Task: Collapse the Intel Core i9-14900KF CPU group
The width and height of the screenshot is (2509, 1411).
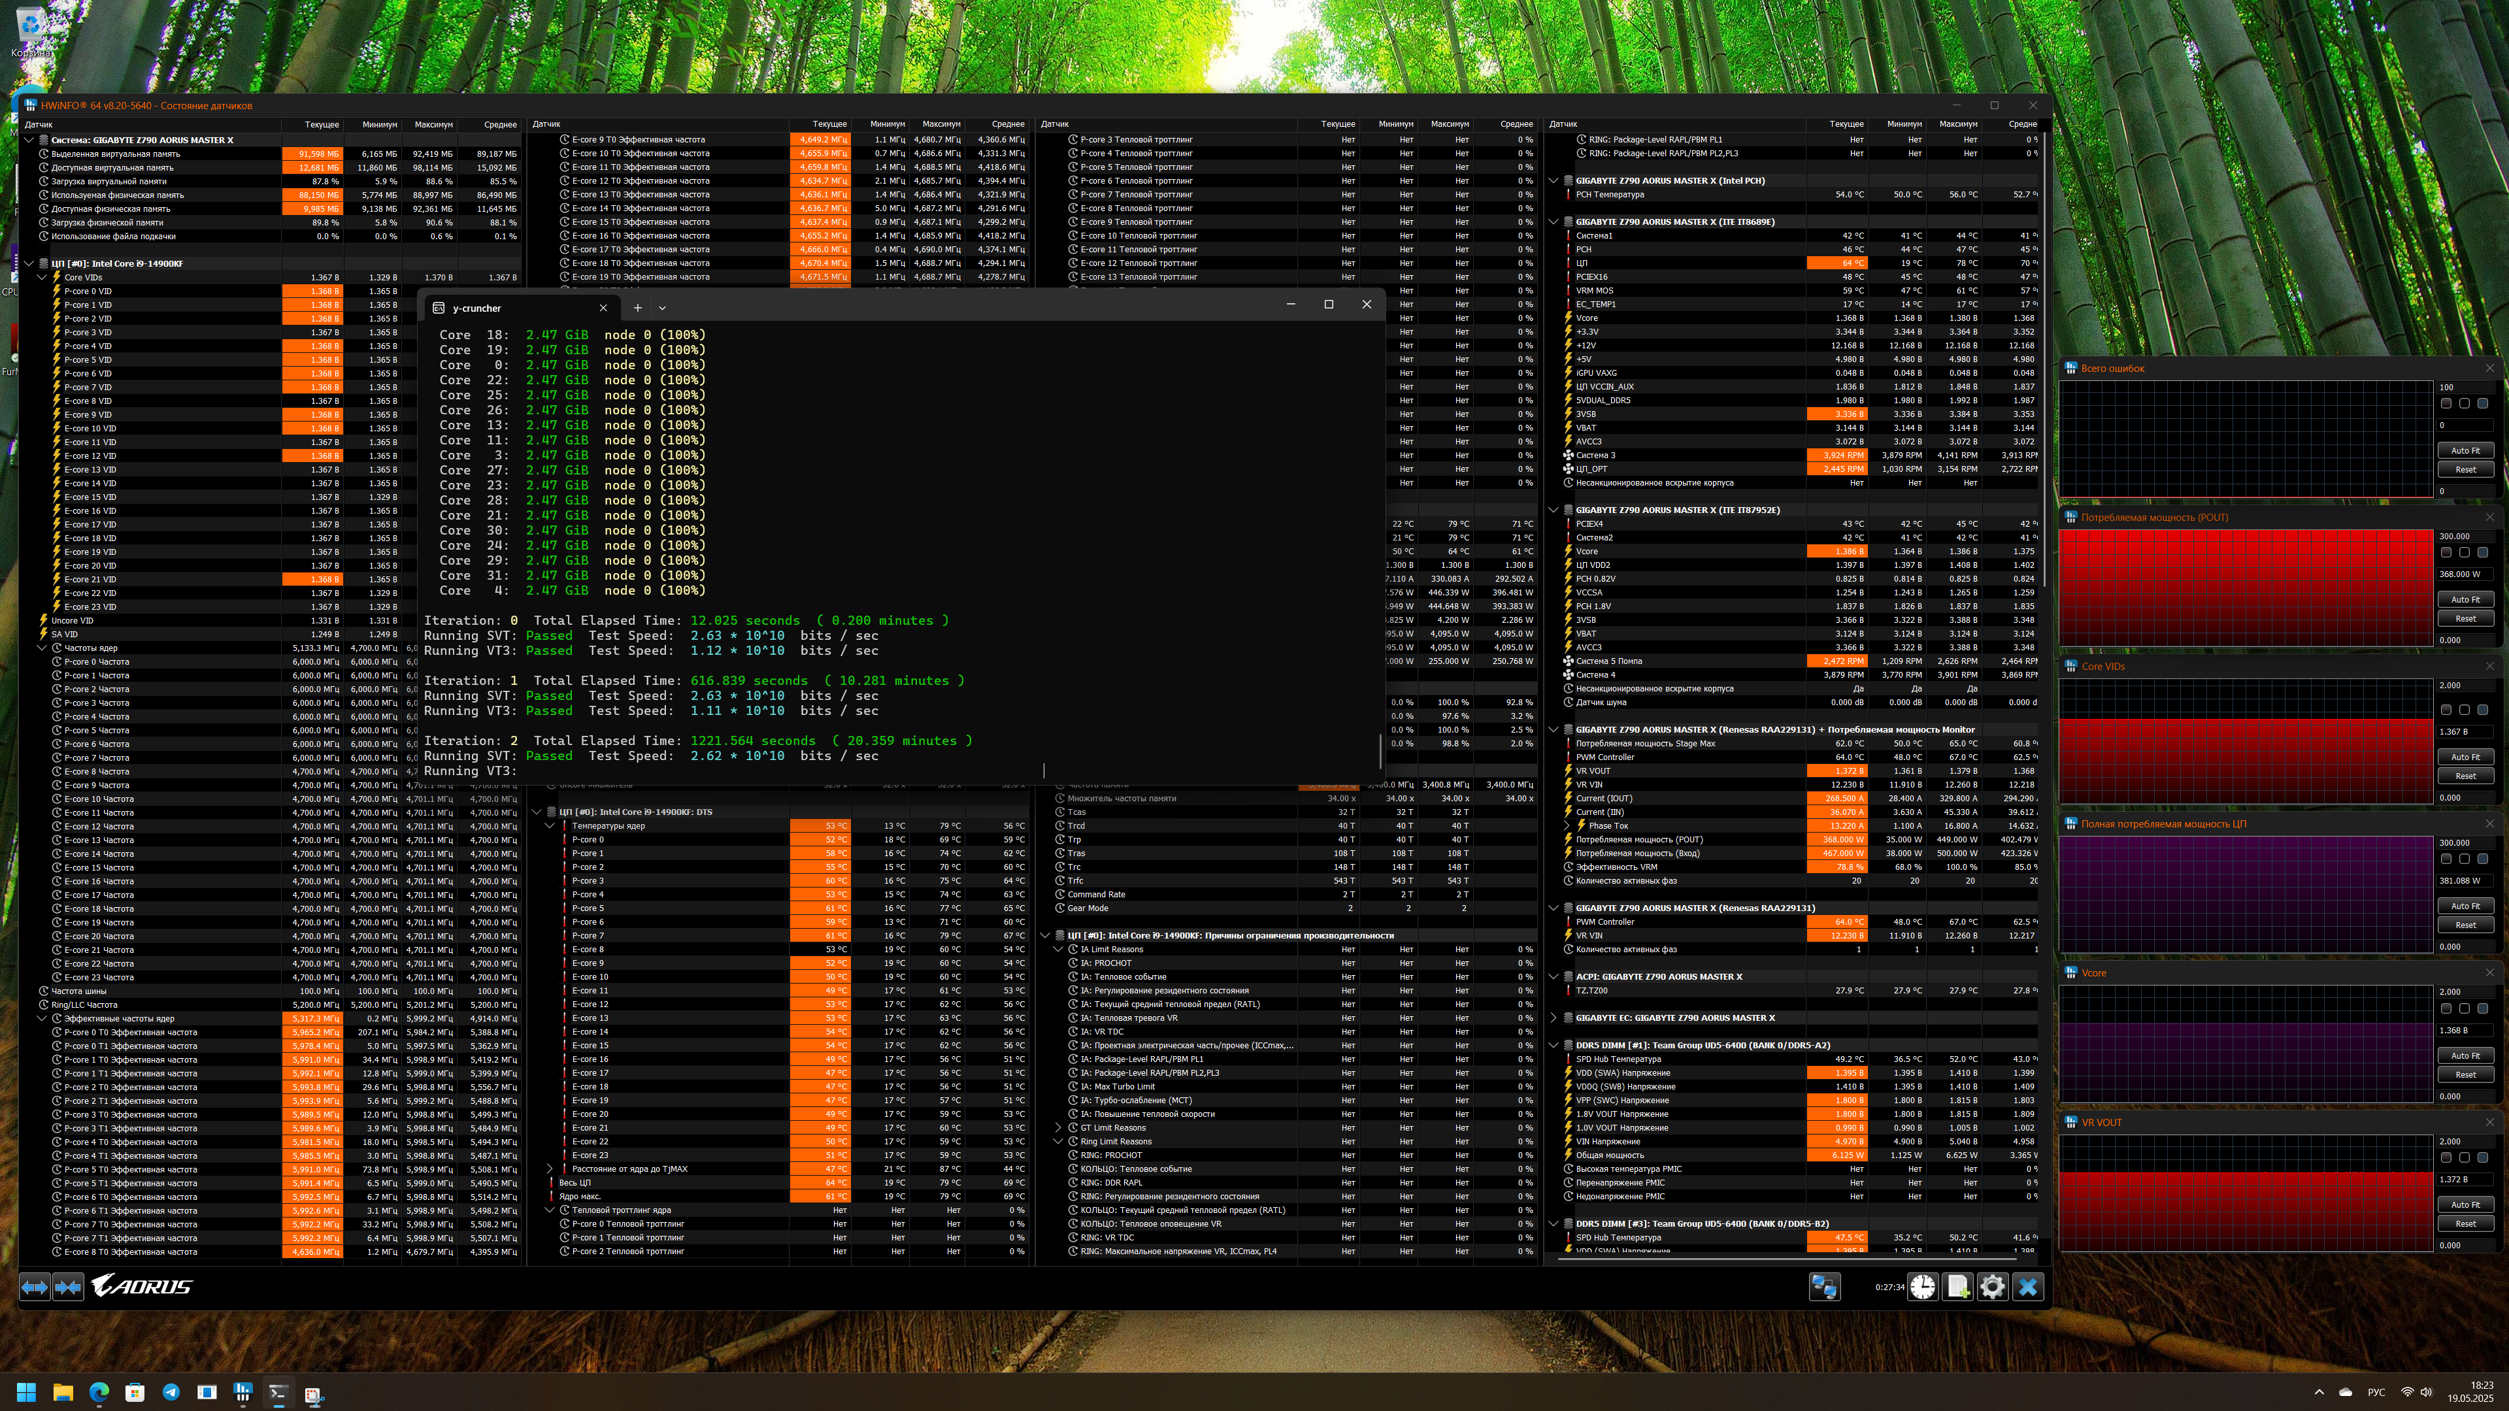Action: point(29,264)
